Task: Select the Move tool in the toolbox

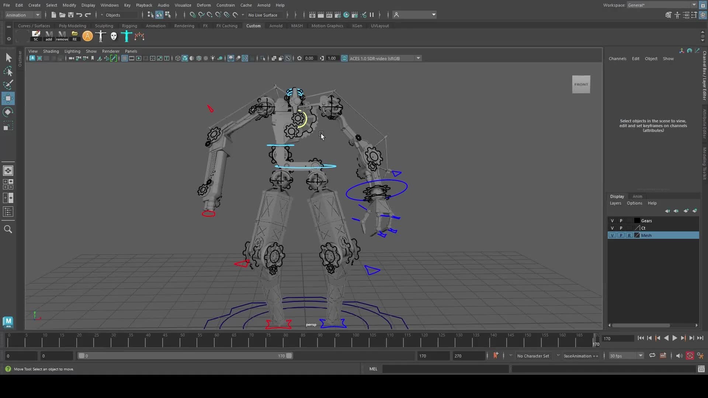Action: [x=8, y=98]
